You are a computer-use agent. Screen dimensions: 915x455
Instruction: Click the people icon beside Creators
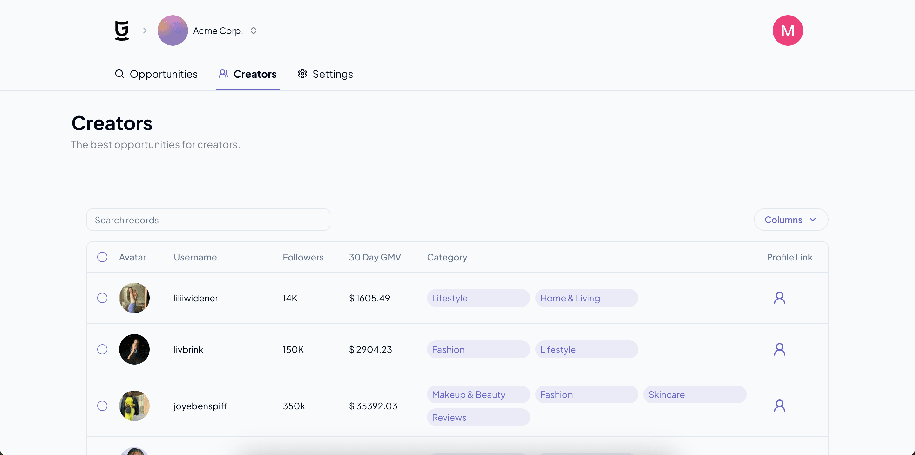(x=223, y=73)
